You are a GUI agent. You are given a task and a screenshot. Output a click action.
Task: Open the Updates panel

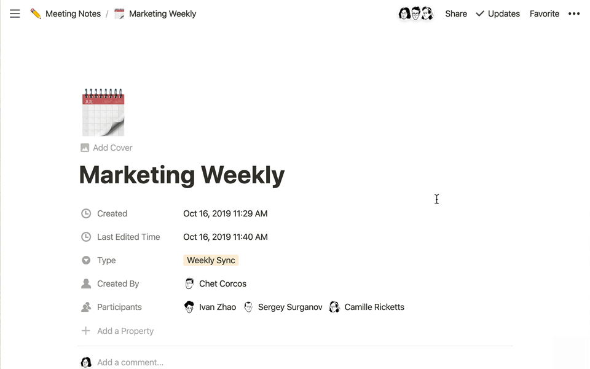coord(498,14)
